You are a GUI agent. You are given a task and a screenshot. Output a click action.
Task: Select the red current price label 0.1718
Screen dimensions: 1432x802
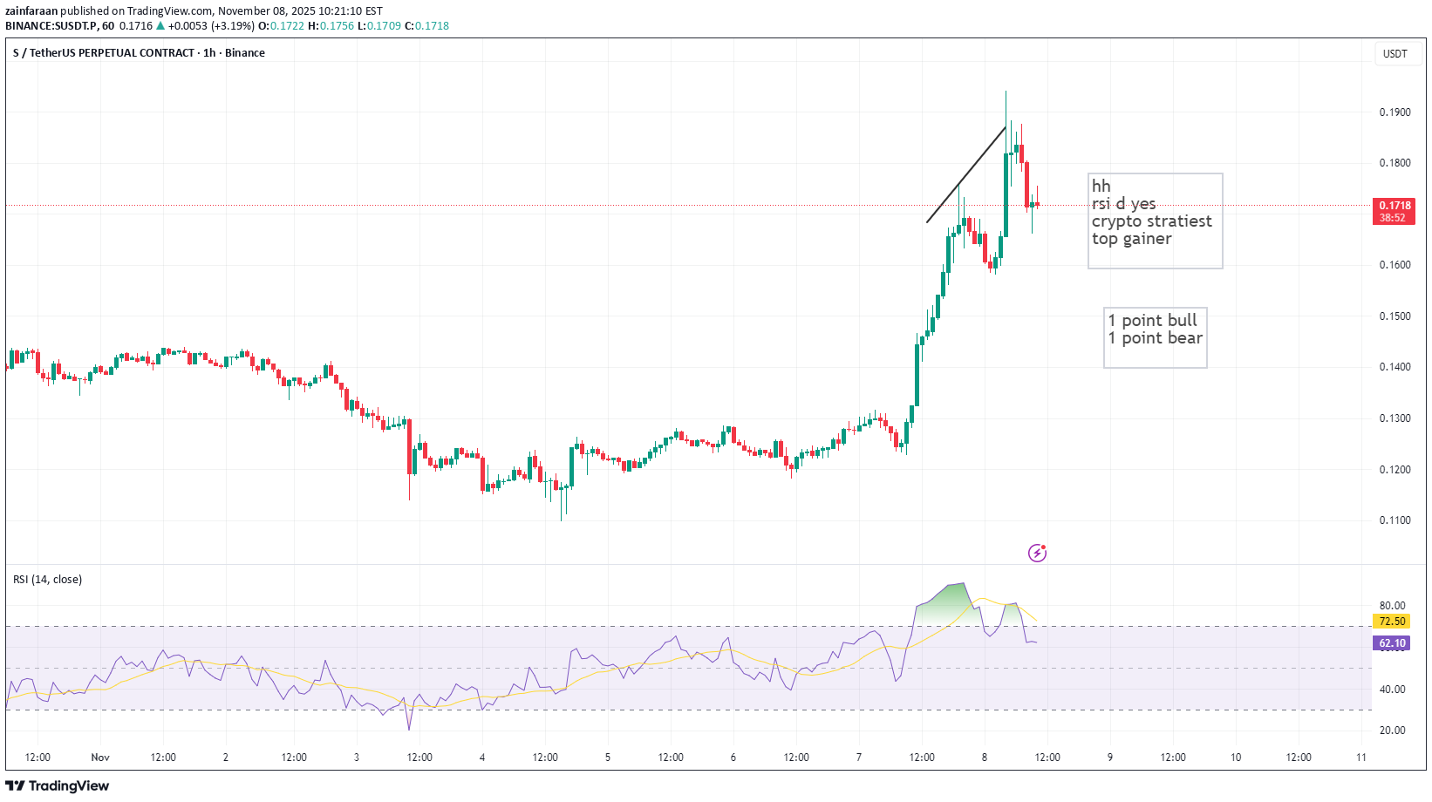point(1394,211)
